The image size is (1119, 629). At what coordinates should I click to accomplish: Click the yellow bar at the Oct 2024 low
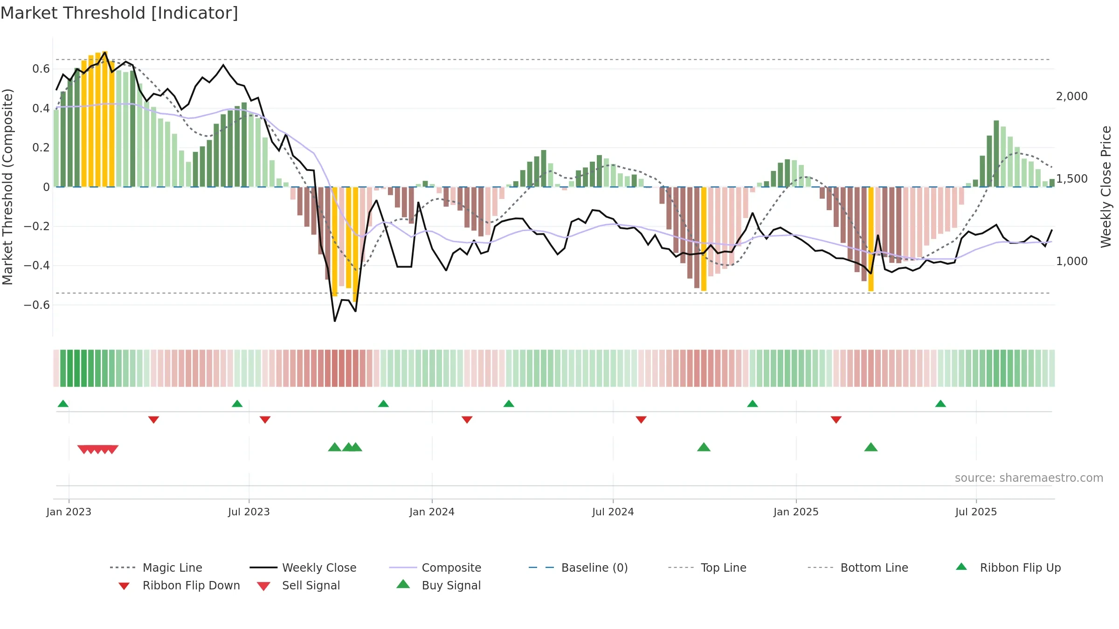(x=704, y=239)
